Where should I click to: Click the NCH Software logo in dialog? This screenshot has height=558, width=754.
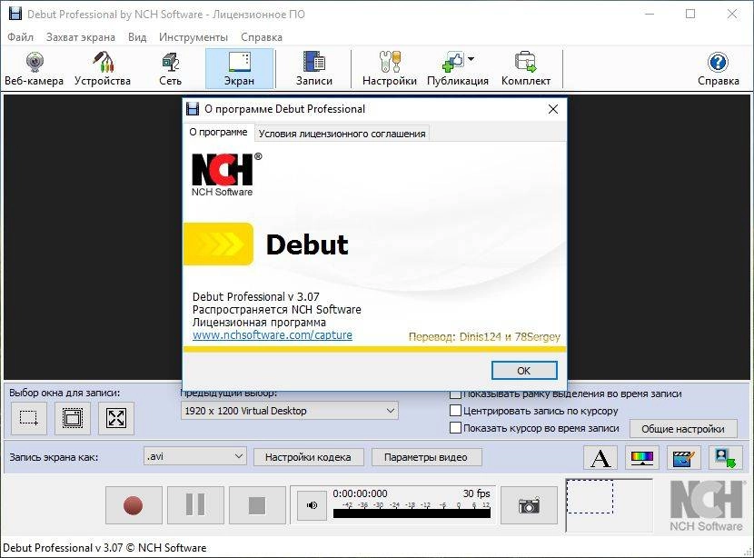point(226,174)
